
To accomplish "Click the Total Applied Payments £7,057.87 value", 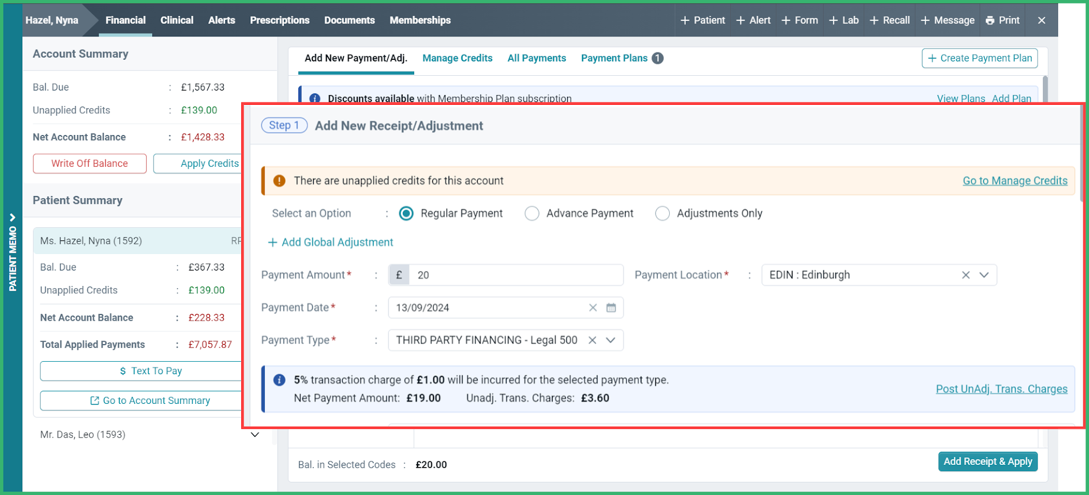I will 210,345.
